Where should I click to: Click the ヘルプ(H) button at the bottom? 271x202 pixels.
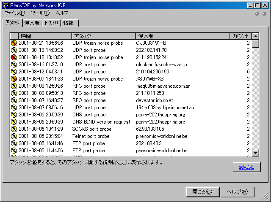237,192
